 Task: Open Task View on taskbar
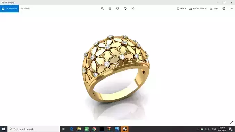pyautogui.click(x=64, y=129)
